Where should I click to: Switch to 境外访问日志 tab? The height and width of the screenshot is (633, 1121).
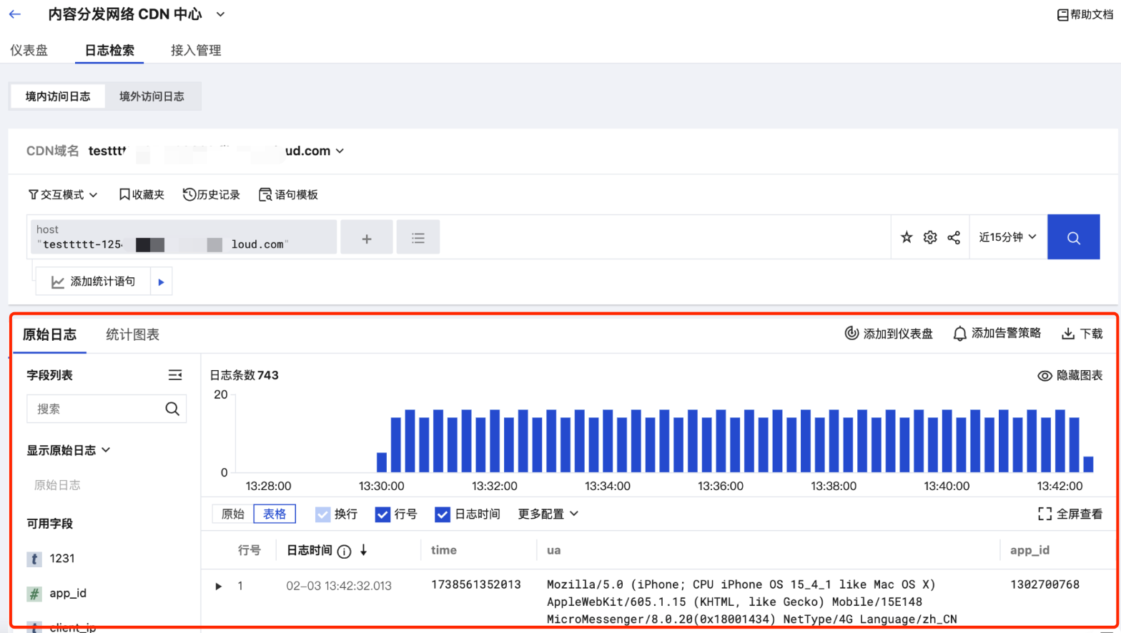tap(152, 96)
